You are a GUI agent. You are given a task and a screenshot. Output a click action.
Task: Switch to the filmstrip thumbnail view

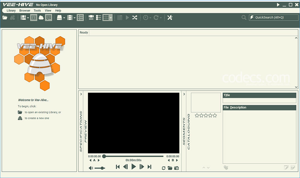click(x=91, y=18)
